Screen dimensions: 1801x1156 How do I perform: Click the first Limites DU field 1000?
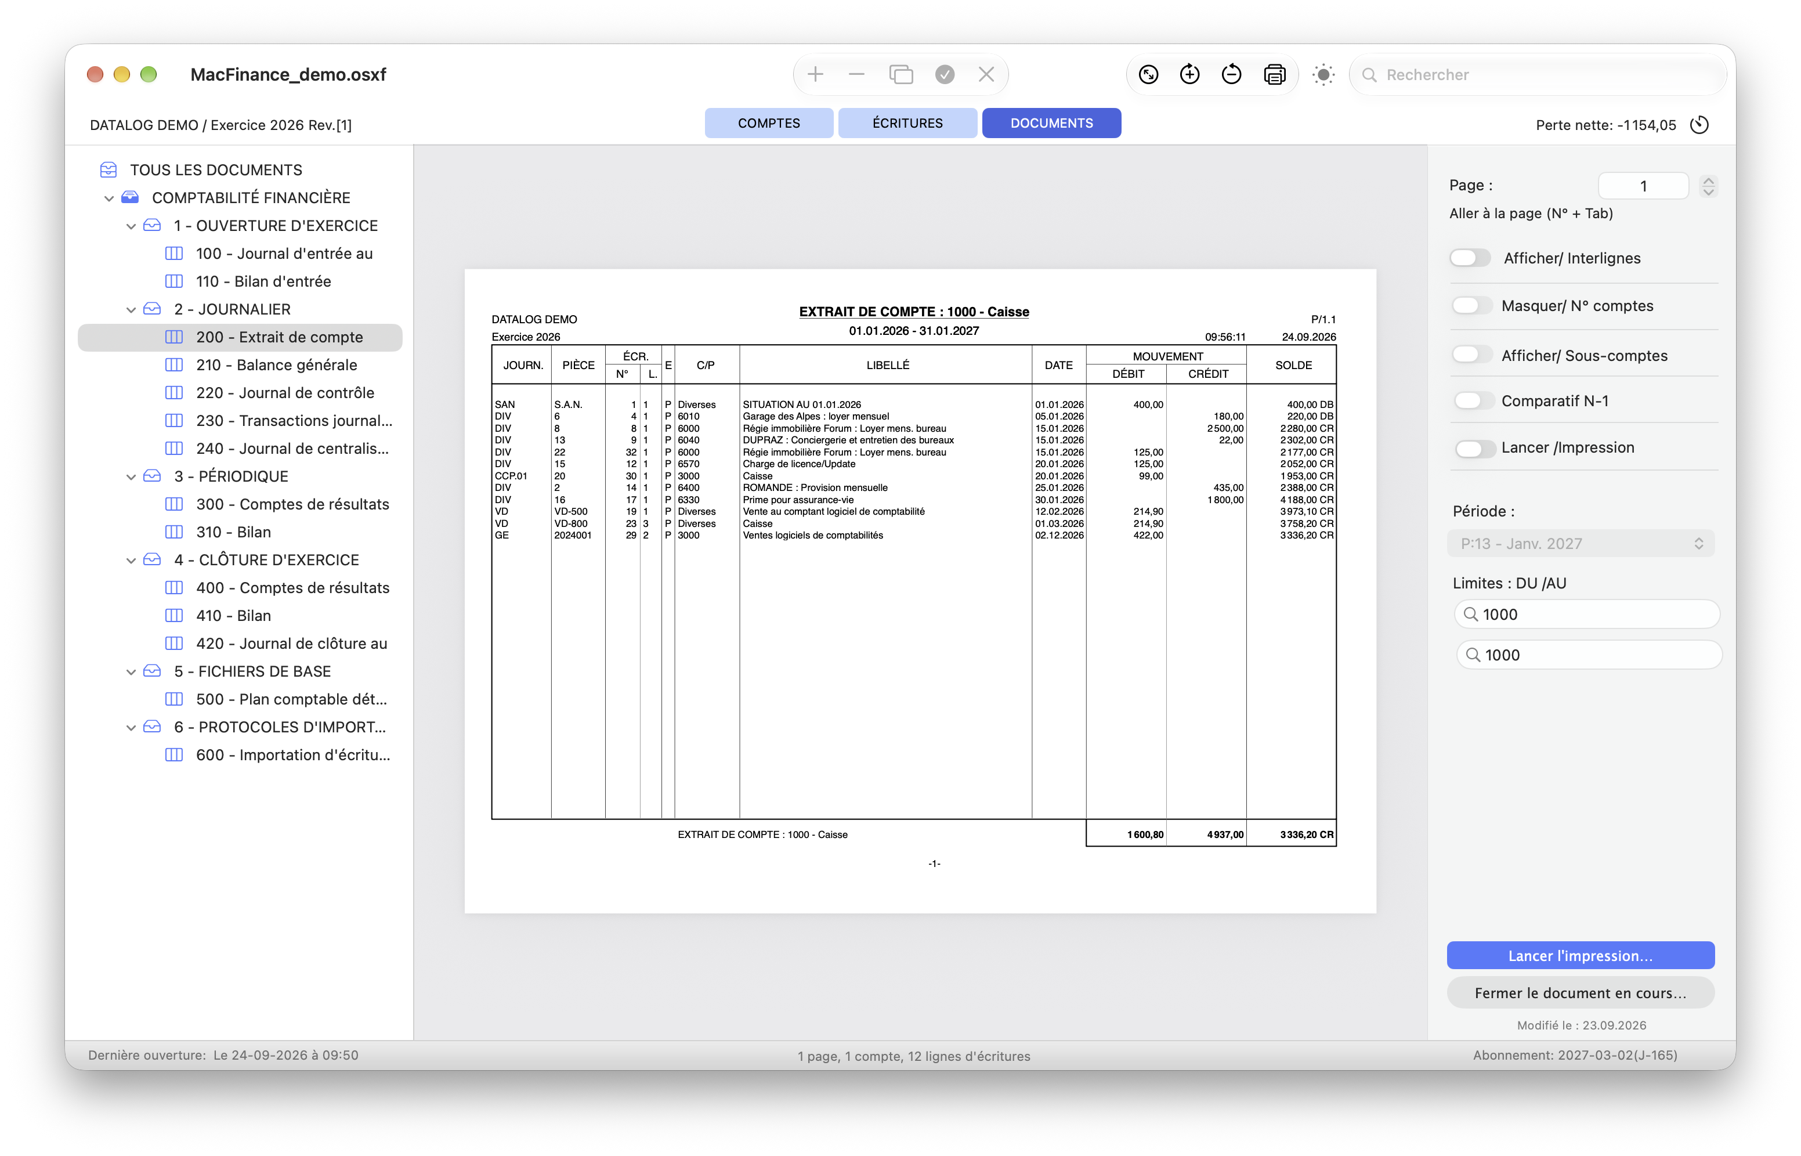[1586, 614]
